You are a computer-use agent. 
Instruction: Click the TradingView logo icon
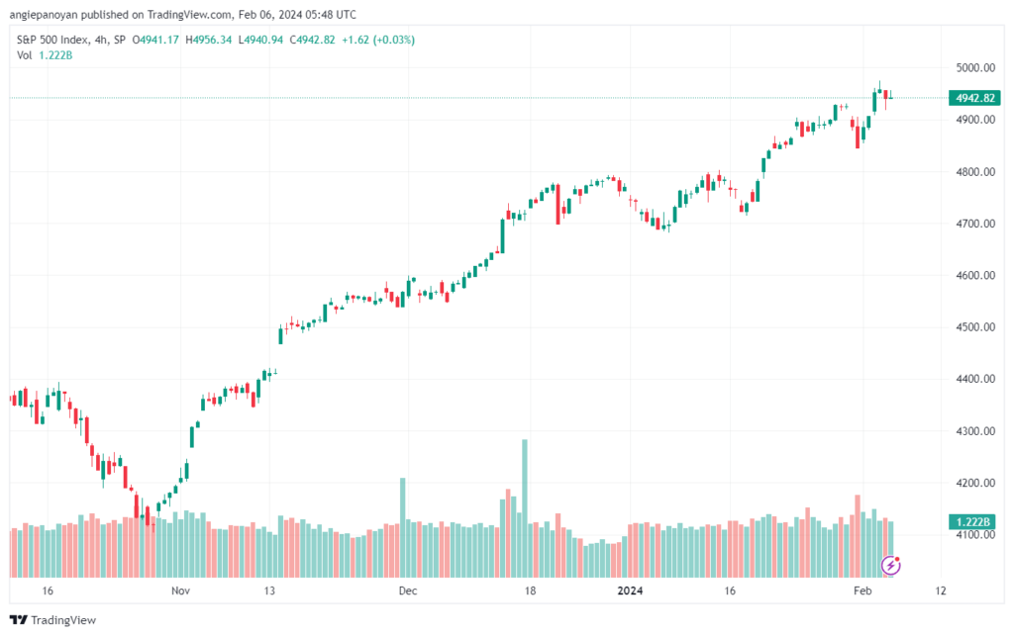click(19, 620)
